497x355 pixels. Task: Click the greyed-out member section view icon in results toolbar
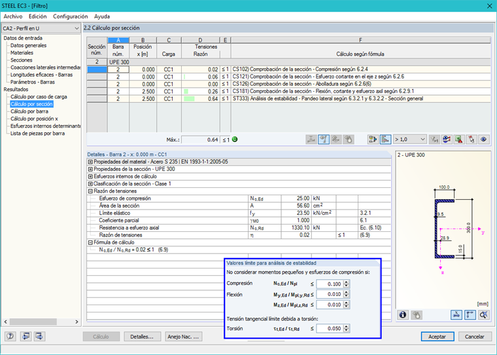(x=311, y=140)
